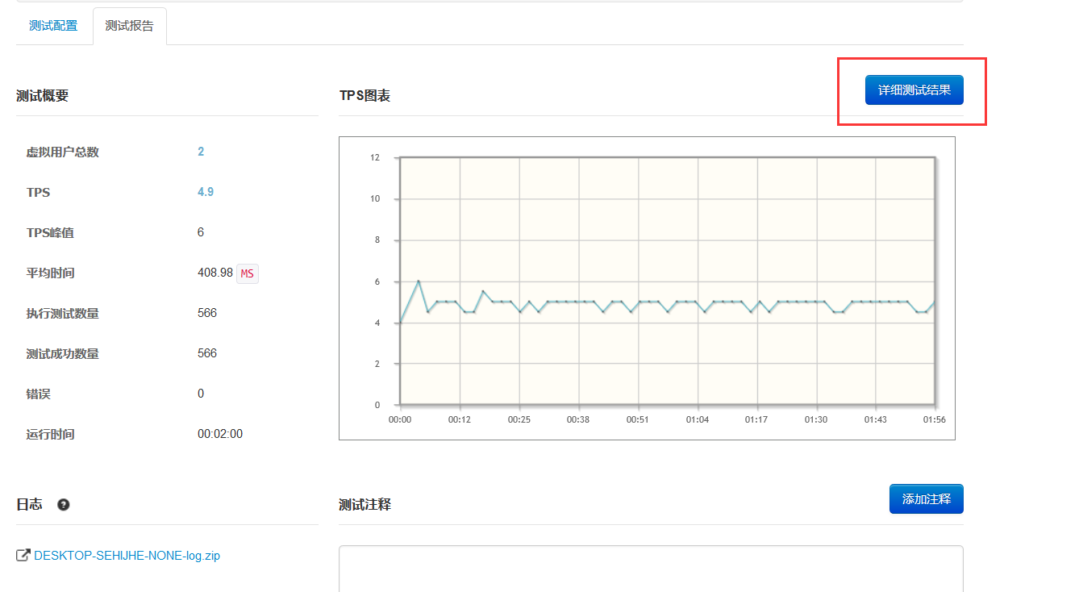Click the 平均时间 value 408.98
Image resolution: width=1079 pixels, height=592 pixels.
[x=215, y=273]
